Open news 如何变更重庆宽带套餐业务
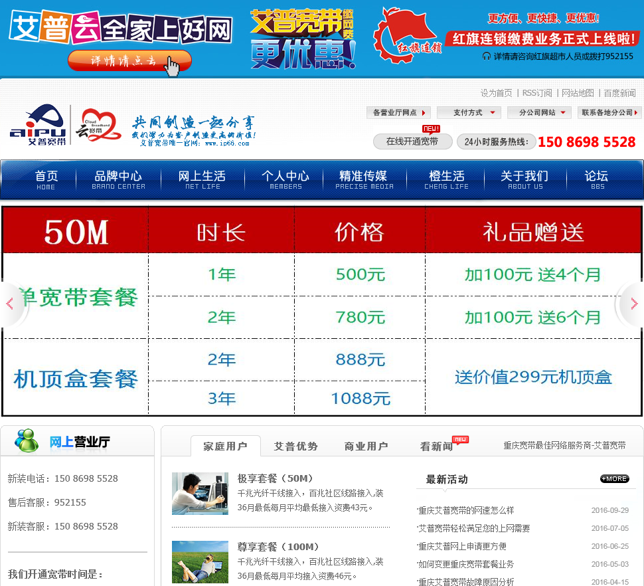Image resolution: width=644 pixels, height=586 pixels. [x=465, y=564]
